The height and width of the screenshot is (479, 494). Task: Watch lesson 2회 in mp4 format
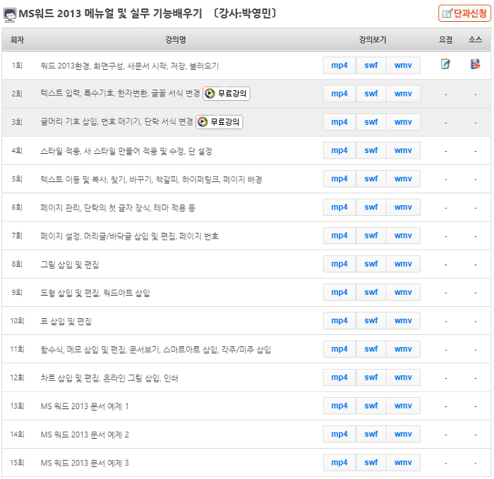tap(339, 94)
